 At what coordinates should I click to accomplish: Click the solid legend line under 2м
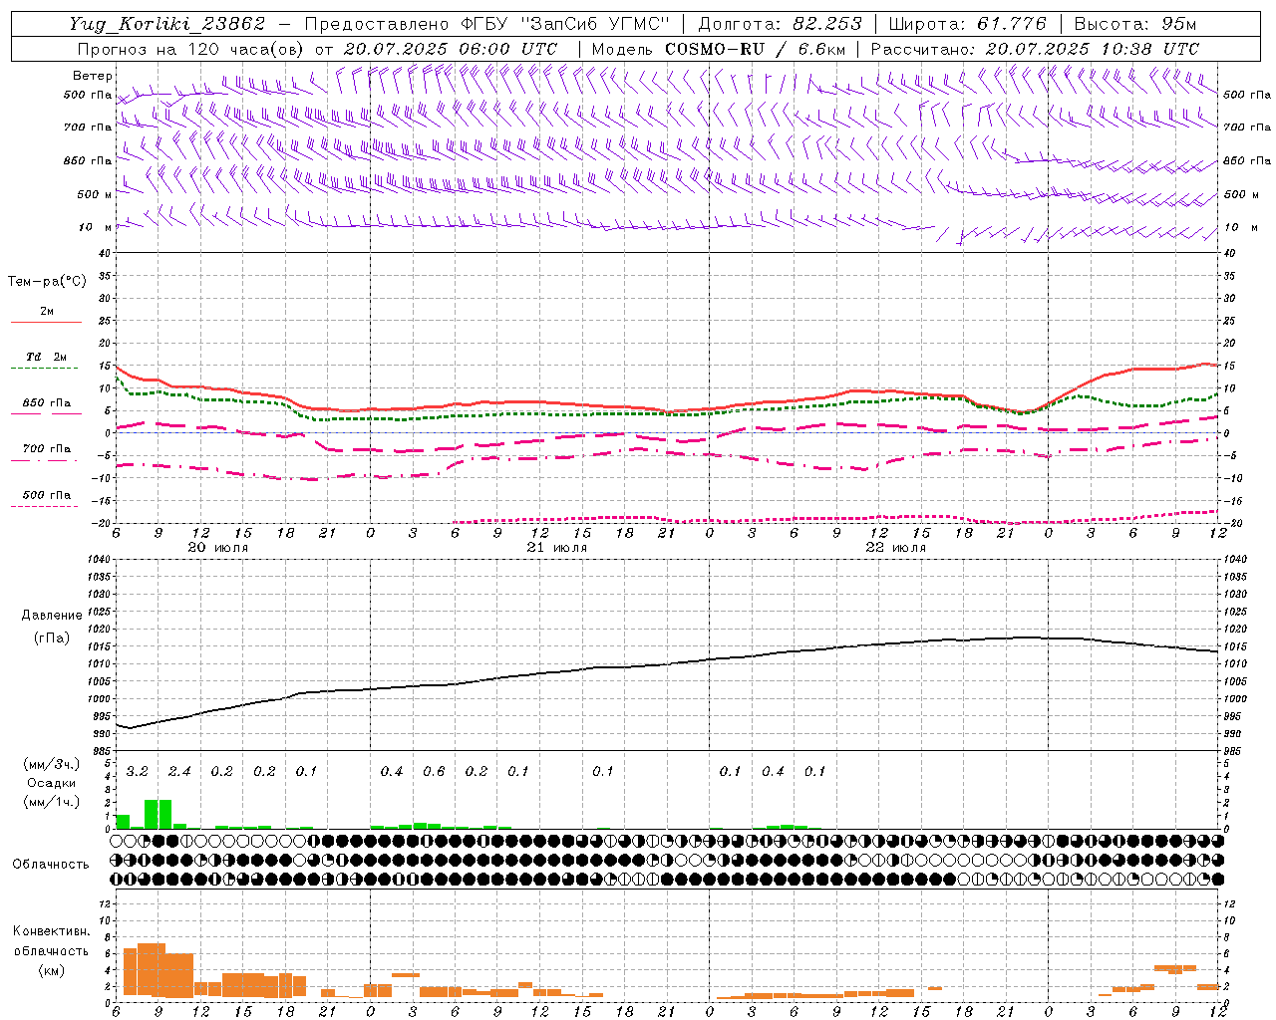pos(46,322)
